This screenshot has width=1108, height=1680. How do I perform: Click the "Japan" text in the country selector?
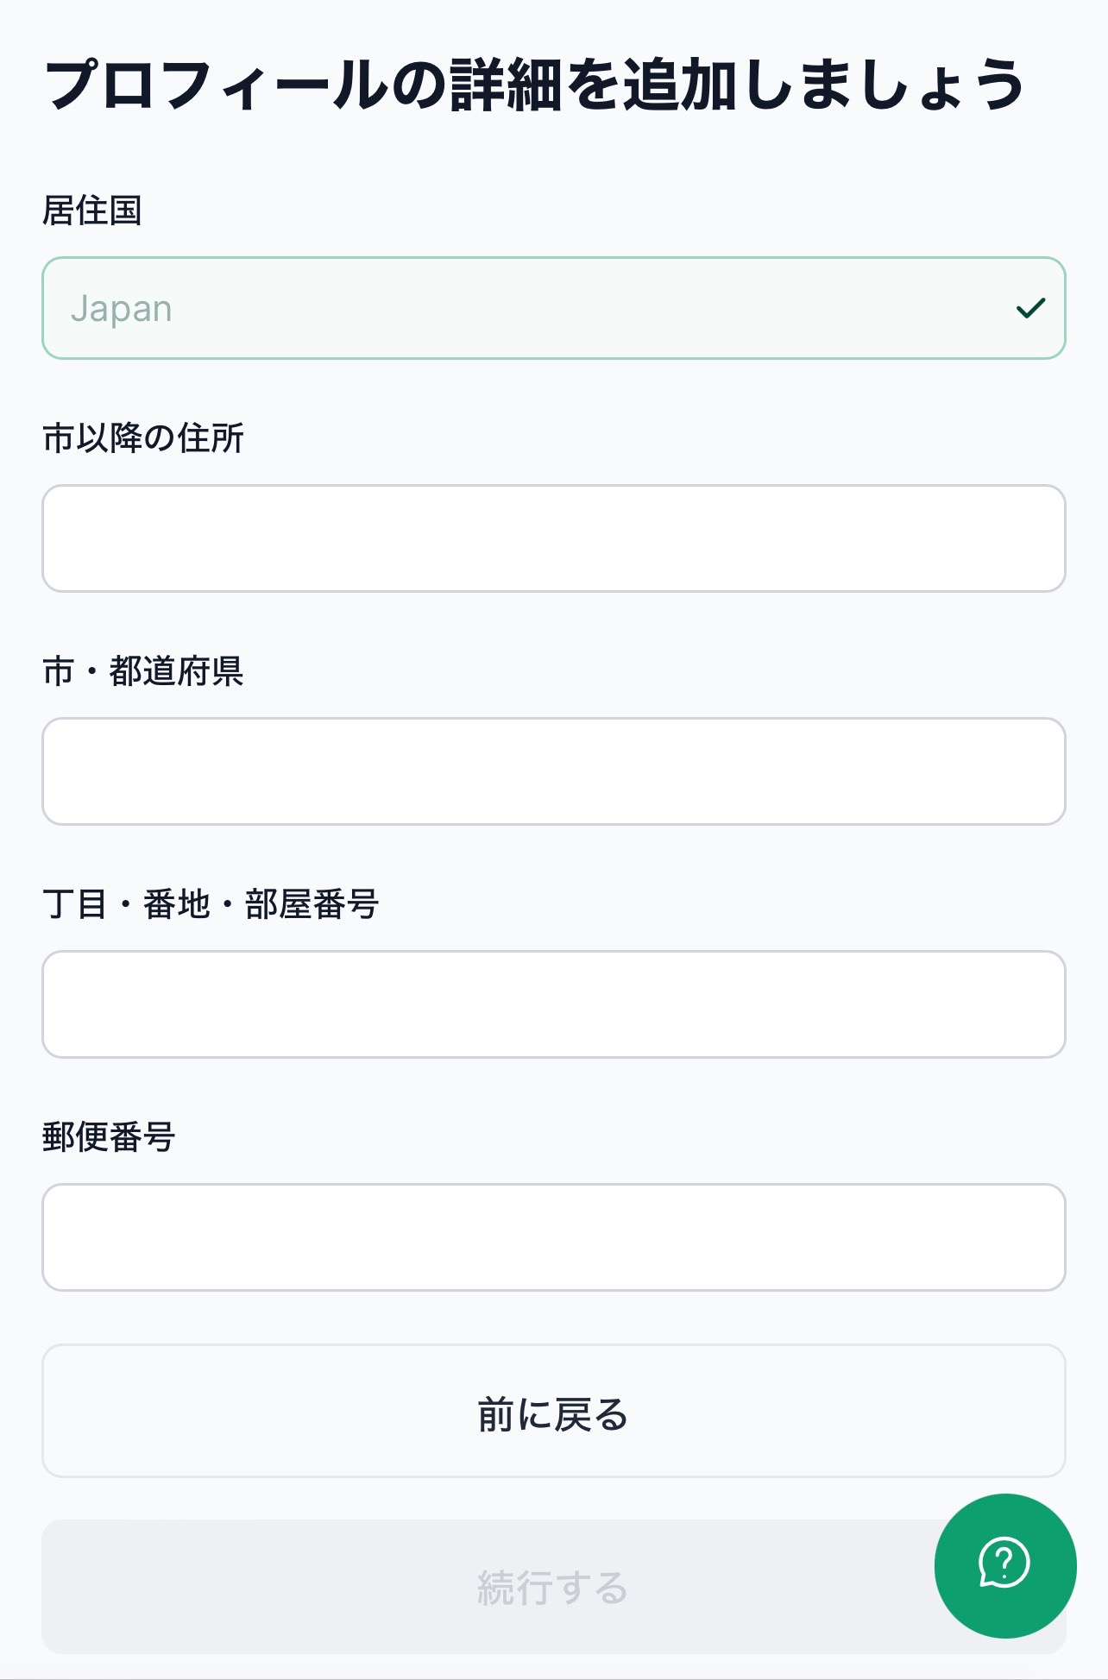[122, 309]
